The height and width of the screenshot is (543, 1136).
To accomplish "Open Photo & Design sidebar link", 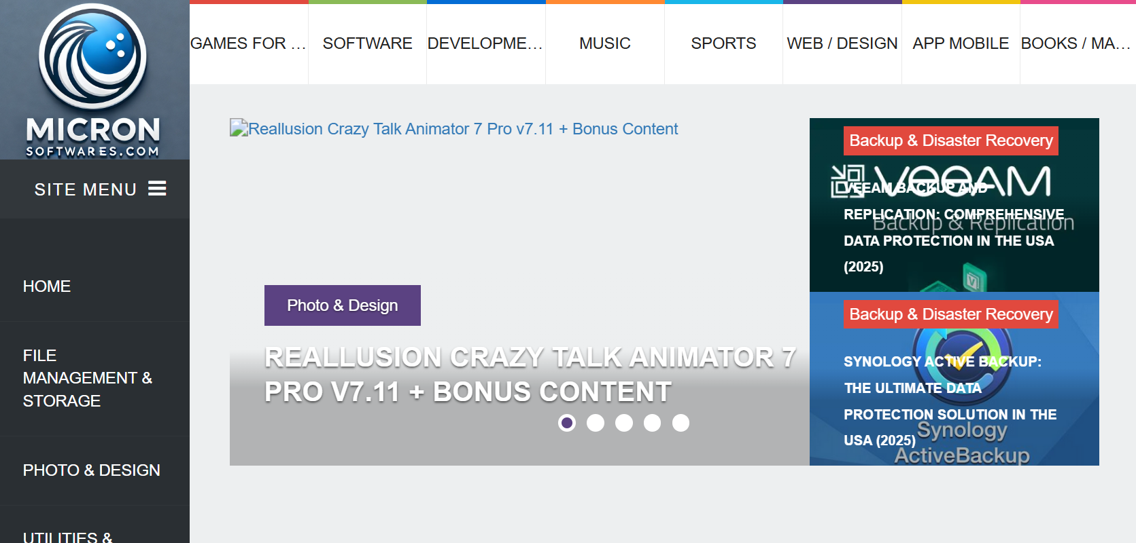I will pyautogui.click(x=92, y=470).
